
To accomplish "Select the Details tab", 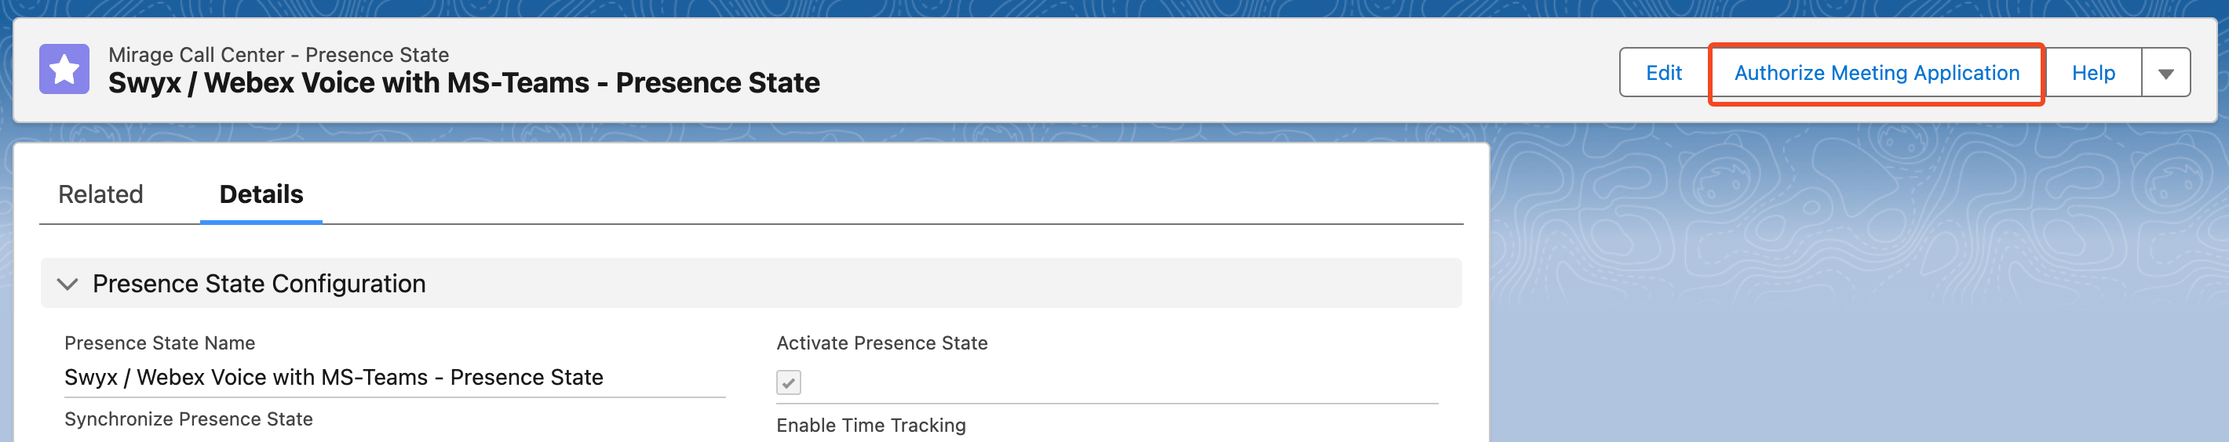I will pos(261,194).
